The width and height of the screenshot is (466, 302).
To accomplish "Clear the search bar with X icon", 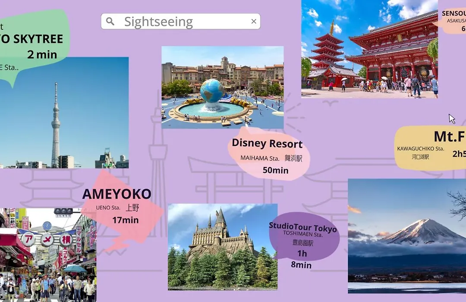I will 254,21.
